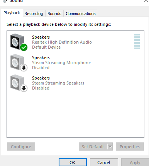Go to the Communications tab
149x166 pixels.
tap(81, 14)
